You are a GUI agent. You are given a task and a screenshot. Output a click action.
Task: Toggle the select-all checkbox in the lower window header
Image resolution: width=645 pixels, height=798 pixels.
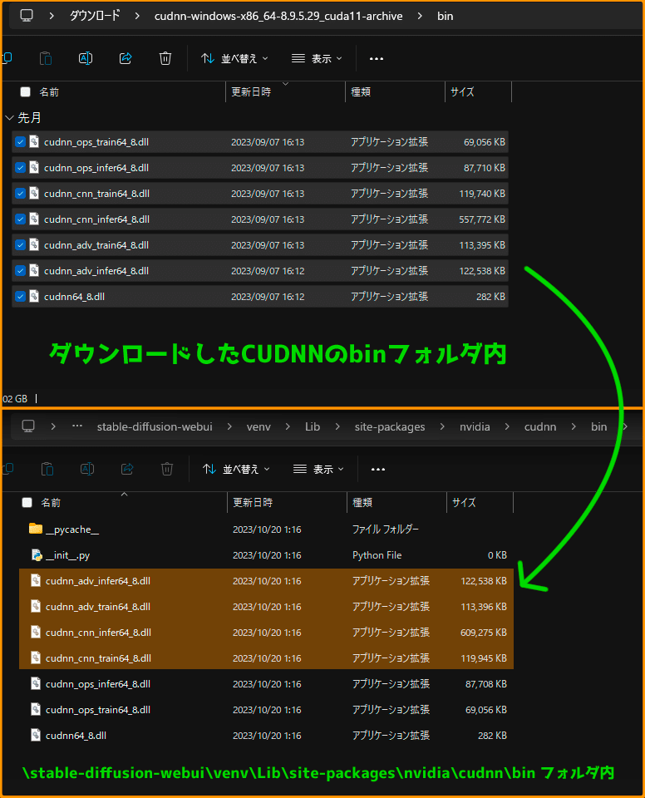(27, 502)
